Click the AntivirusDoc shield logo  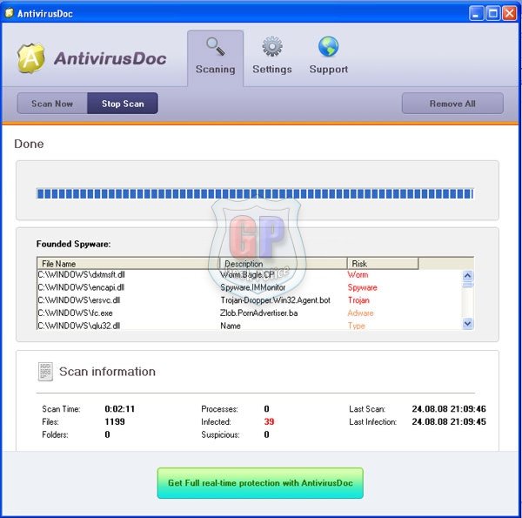(x=31, y=58)
